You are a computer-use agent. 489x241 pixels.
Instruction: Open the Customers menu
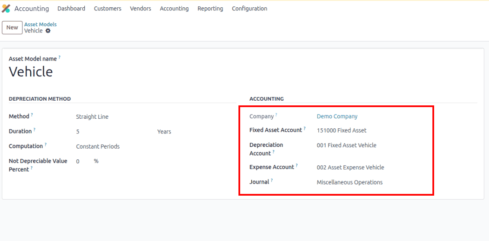coord(108,9)
